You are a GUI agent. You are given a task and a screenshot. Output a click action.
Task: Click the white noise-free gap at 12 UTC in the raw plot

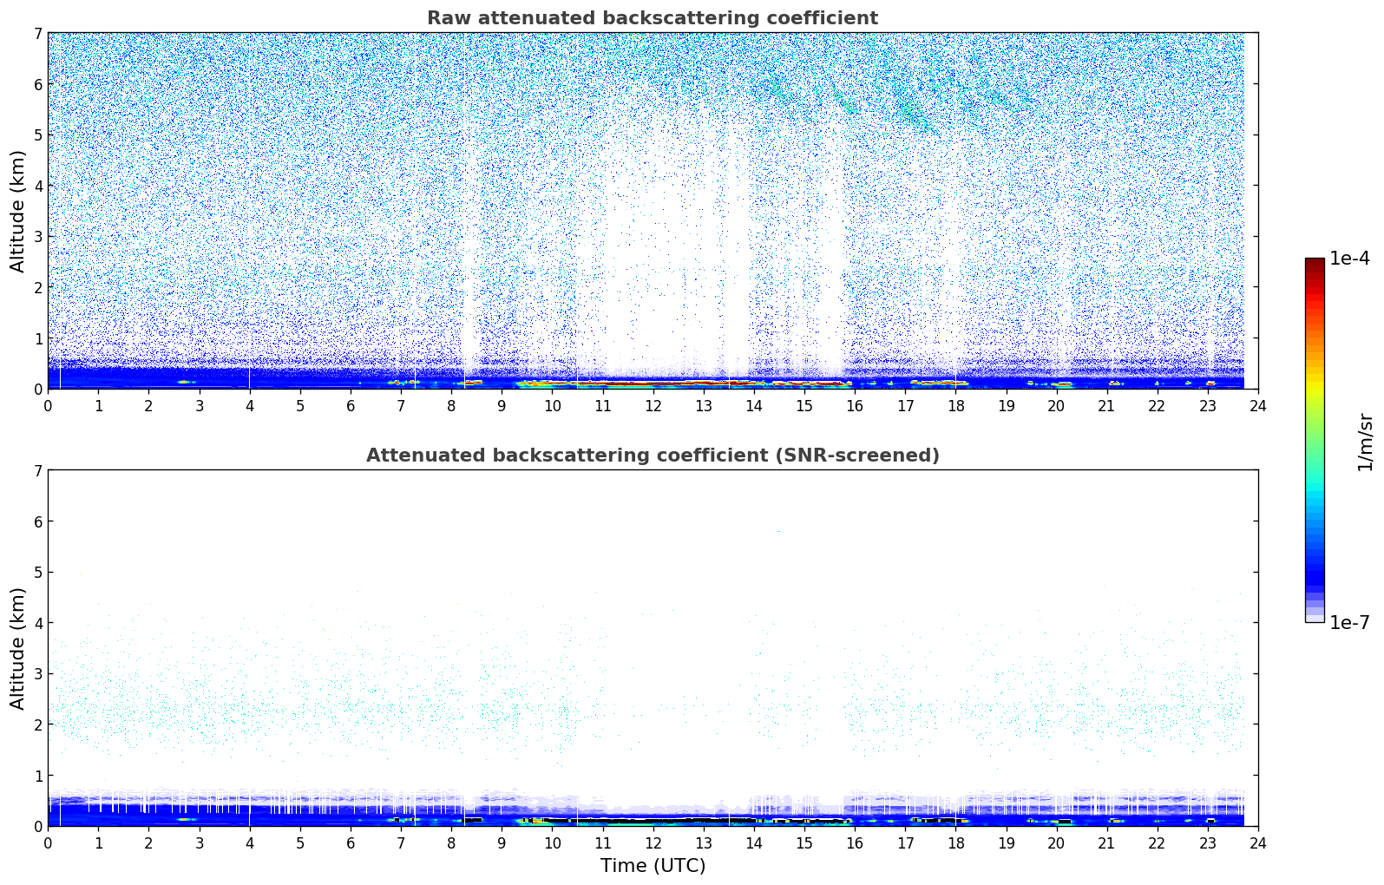pos(653,260)
